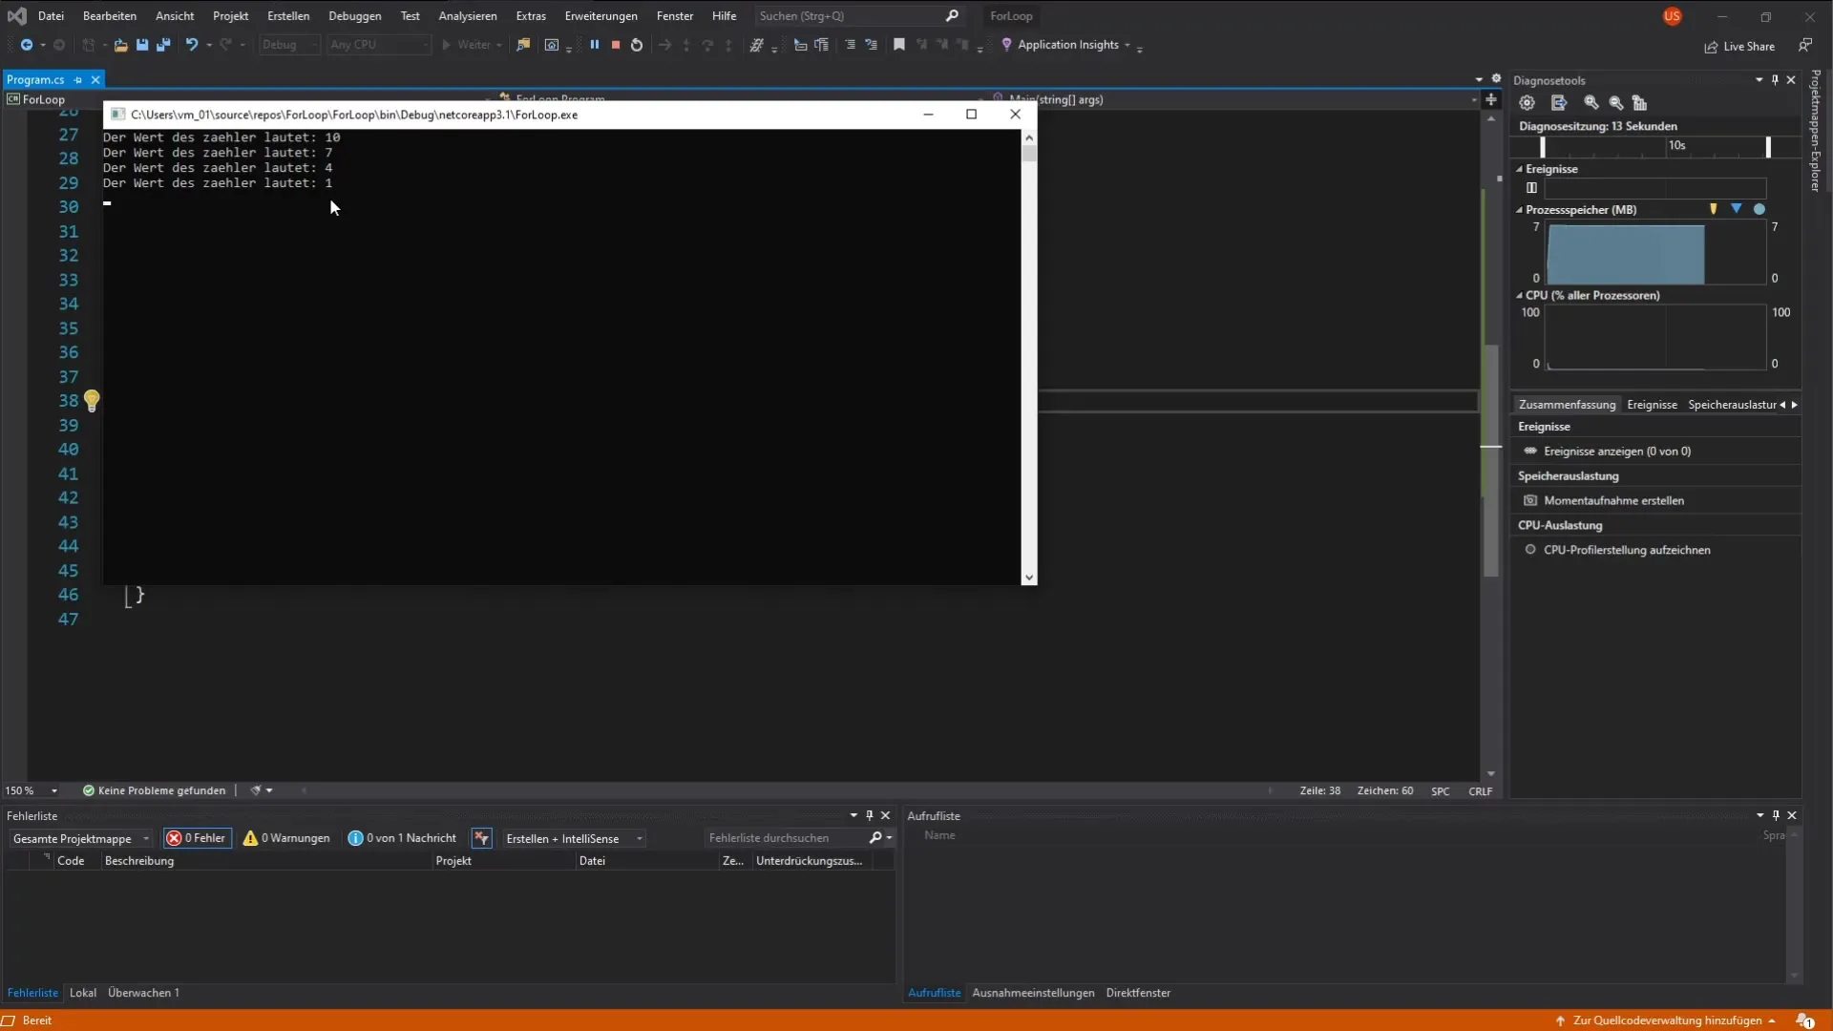Click the events pause-break track icon under Ereignisse
1833x1031 pixels.
(1532, 188)
